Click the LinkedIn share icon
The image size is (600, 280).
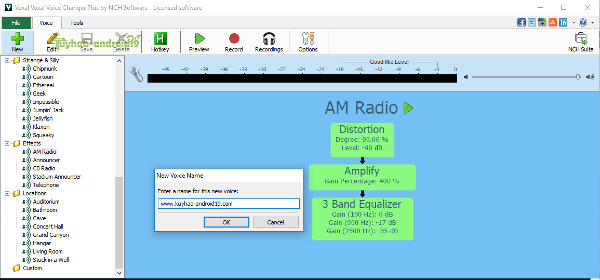563,22
